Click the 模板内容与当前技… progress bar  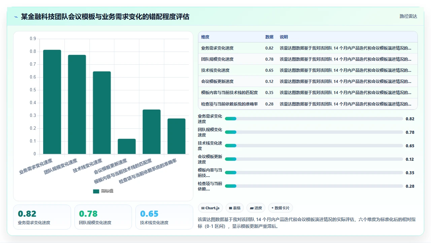(x=314, y=173)
